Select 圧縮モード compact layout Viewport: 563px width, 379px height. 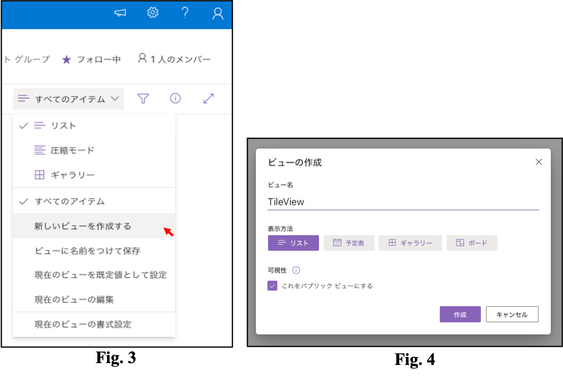click(x=94, y=150)
